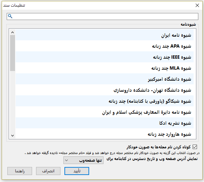The image size is (204, 182).
Task: Toggle automatic journal name abbreviation checkbox
Action: (x=195, y=147)
